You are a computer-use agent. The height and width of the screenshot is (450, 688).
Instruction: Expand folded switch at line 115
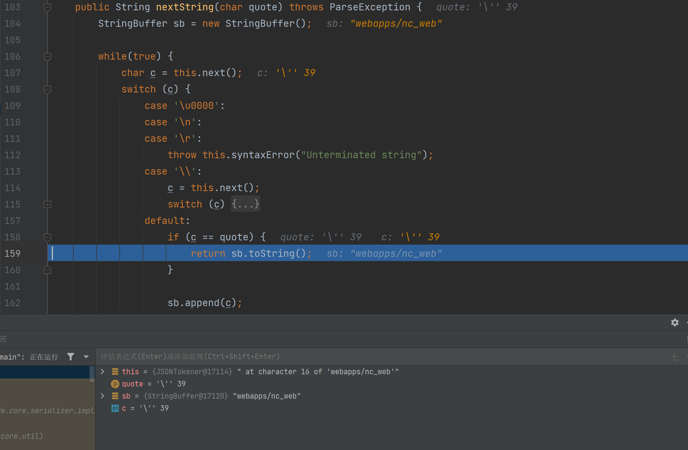[47, 204]
